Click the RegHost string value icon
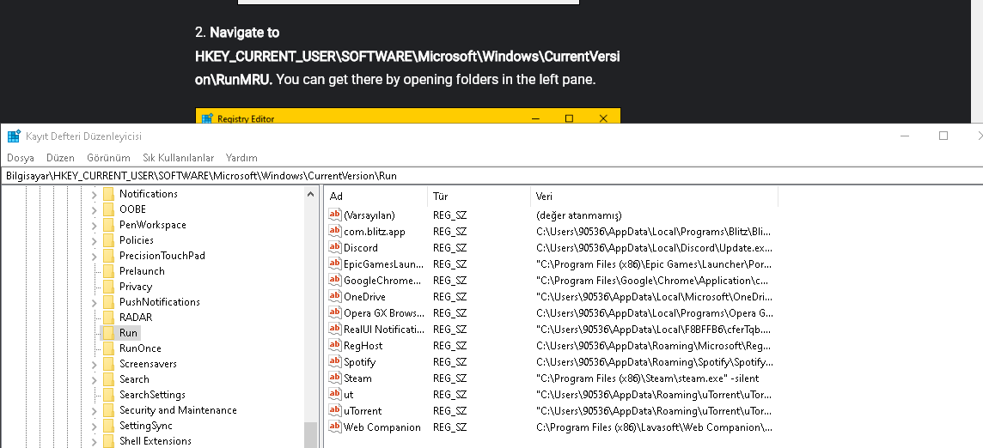 point(335,345)
